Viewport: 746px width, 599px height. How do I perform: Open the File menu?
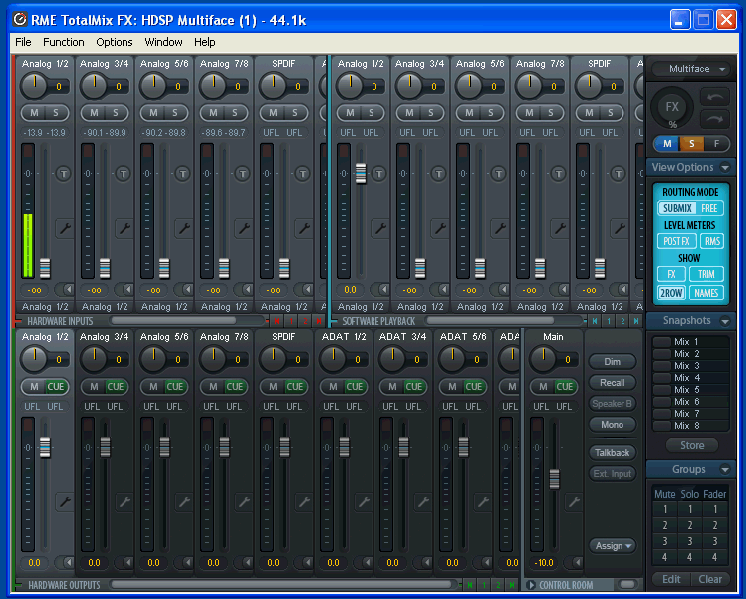(23, 42)
